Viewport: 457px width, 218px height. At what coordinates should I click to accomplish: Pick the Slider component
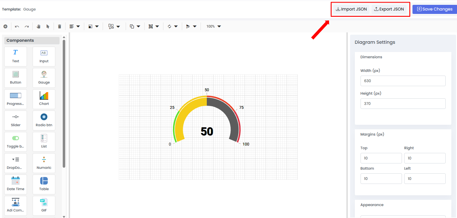point(16,120)
